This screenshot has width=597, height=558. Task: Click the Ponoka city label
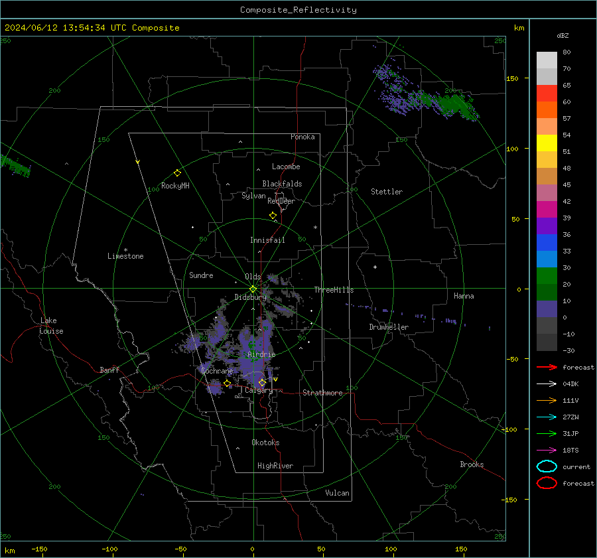click(x=302, y=137)
